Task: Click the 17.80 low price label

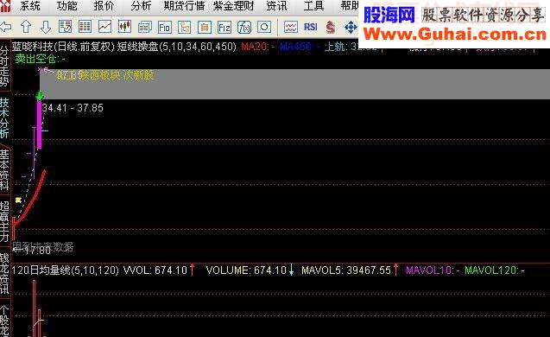Action: [37, 251]
